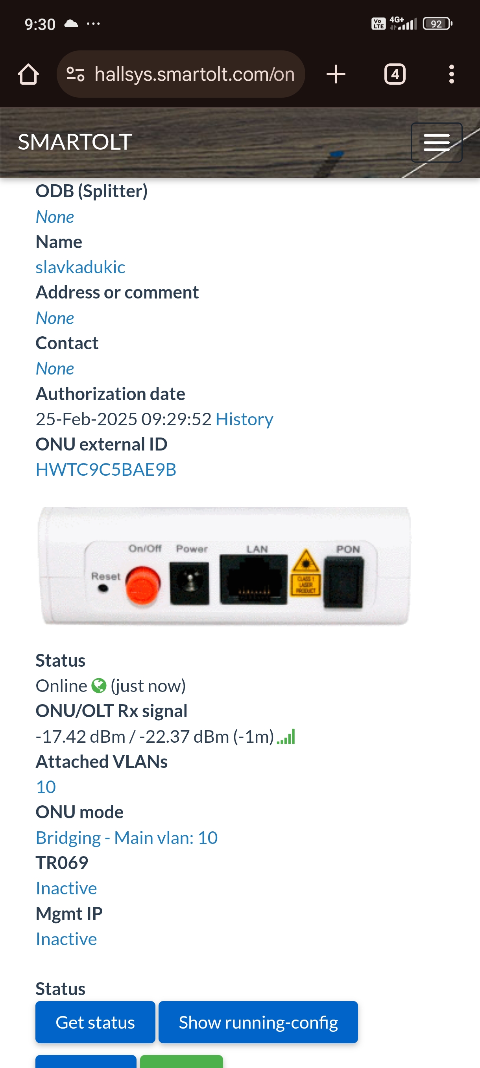480x1068 pixels.
Task: Click the SMARTOLT brand logo
Action: tap(75, 142)
